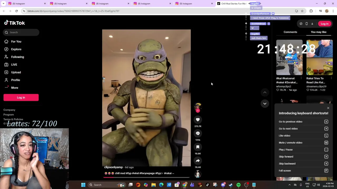The height and width of the screenshot is (189, 337).
Task: Open the #foryoupage hashtag
Action: [x=147, y=173]
